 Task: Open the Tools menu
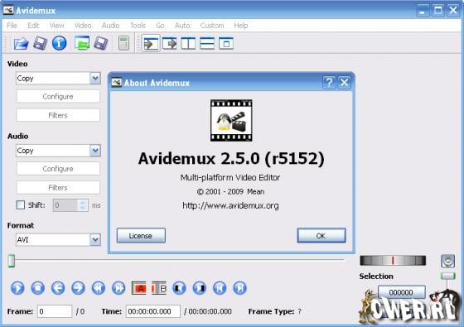click(138, 26)
